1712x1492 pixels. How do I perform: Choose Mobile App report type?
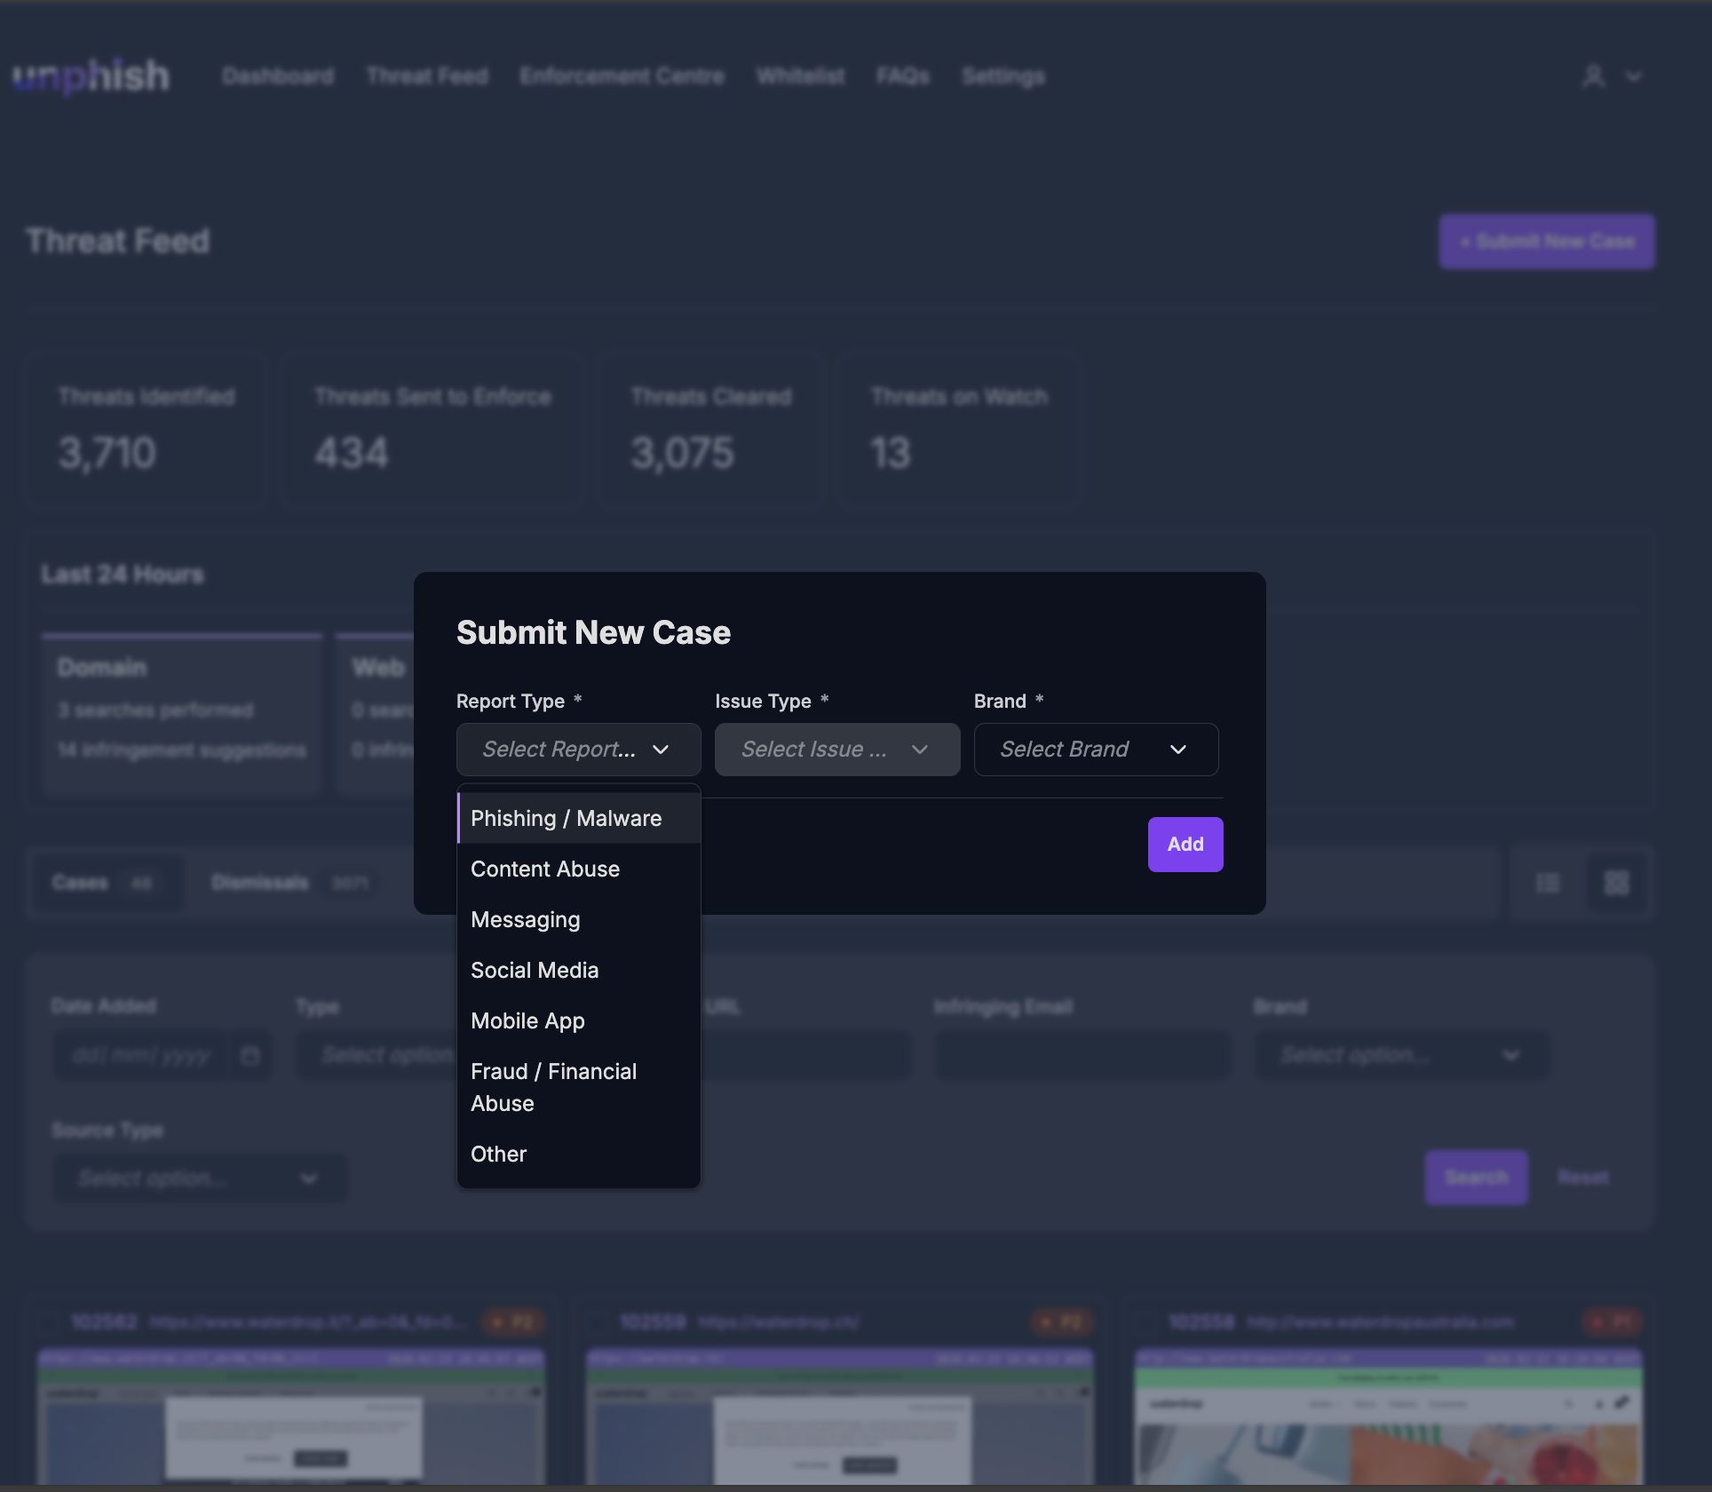tap(527, 1020)
